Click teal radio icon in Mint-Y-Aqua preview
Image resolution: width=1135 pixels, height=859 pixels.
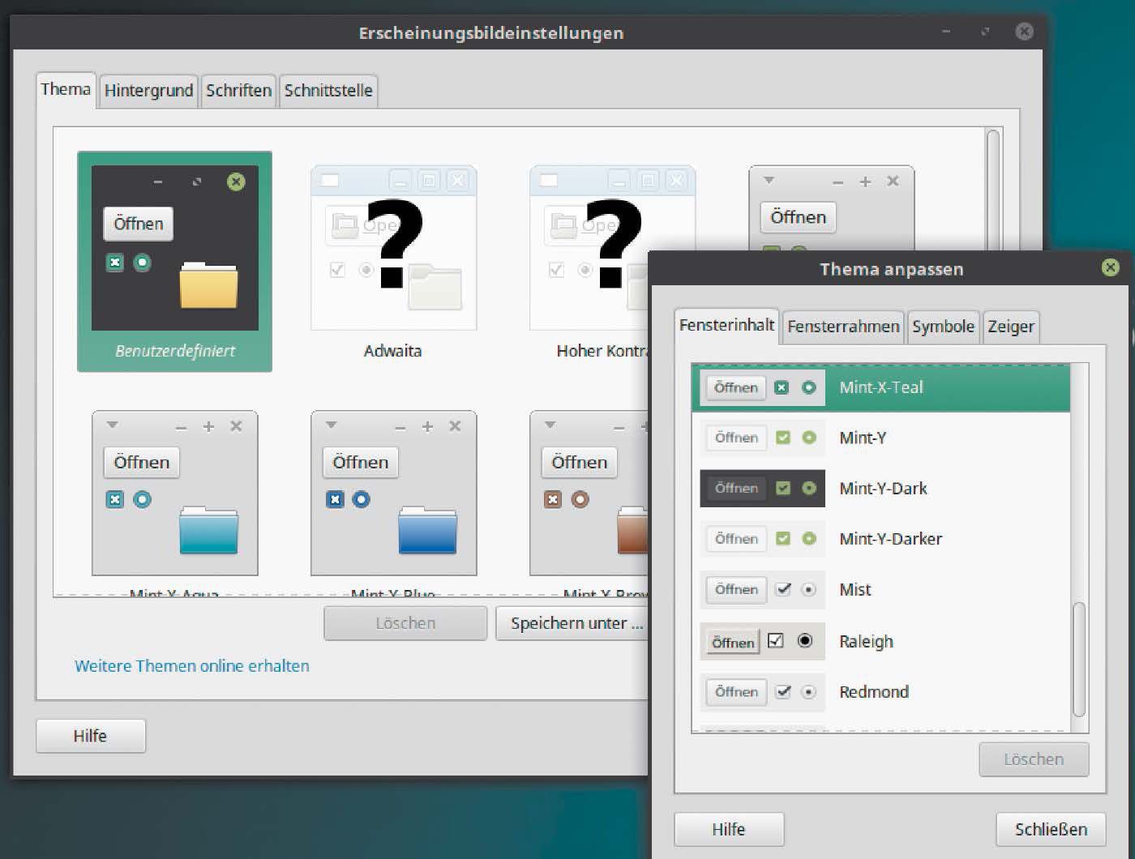(142, 499)
